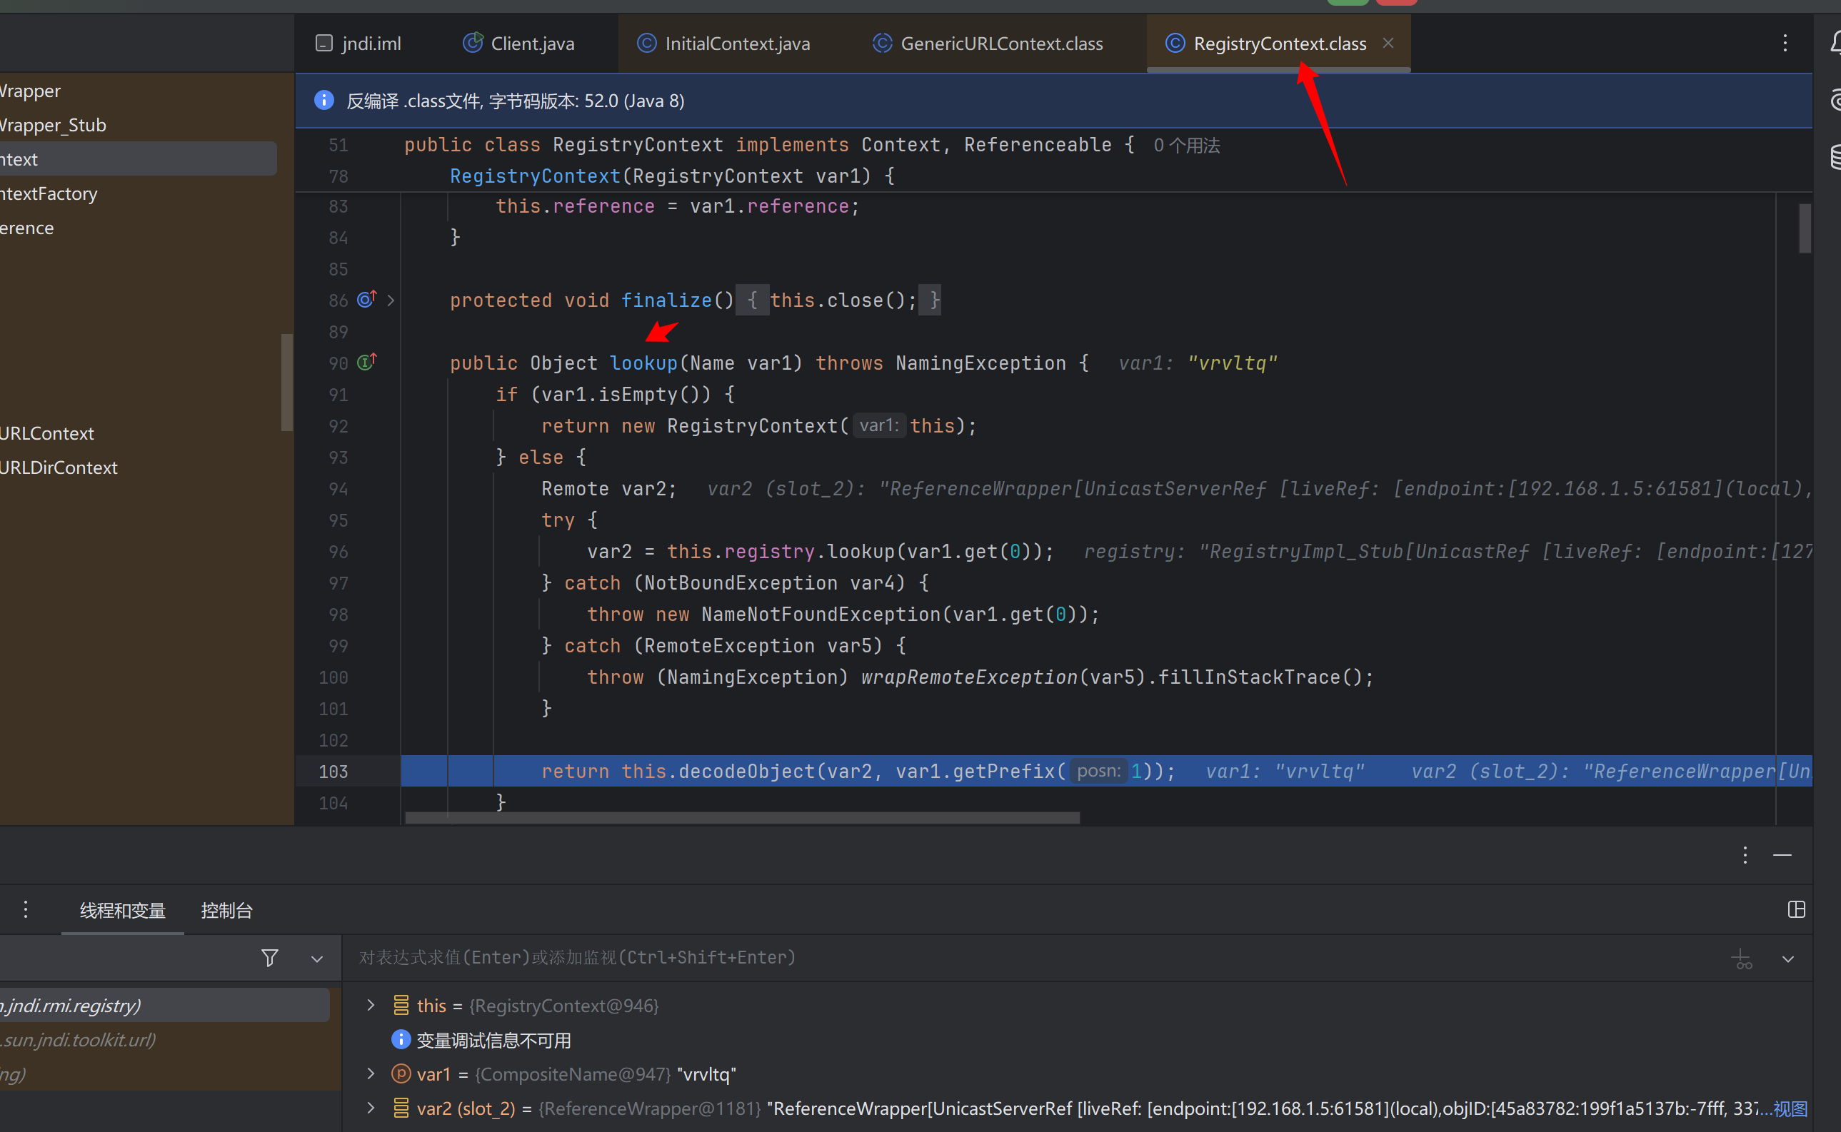Click the implements gutter icon on line 90
The width and height of the screenshot is (1841, 1132).
[x=366, y=363]
